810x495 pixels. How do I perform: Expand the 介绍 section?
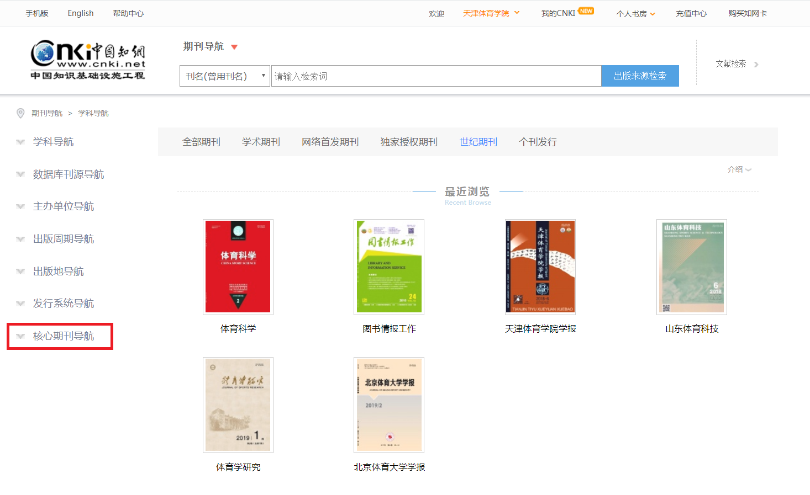pyautogui.click(x=739, y=169)
